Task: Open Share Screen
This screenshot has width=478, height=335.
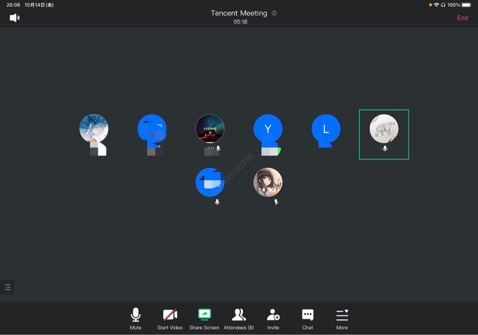Action: (x=204, y=319)
